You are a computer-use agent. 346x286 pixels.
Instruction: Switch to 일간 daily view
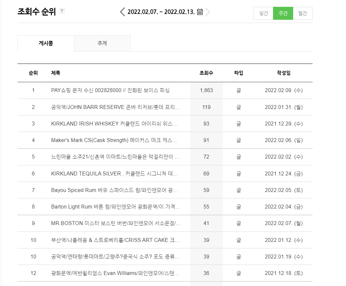pyautogui.click(x=263, y=13)
